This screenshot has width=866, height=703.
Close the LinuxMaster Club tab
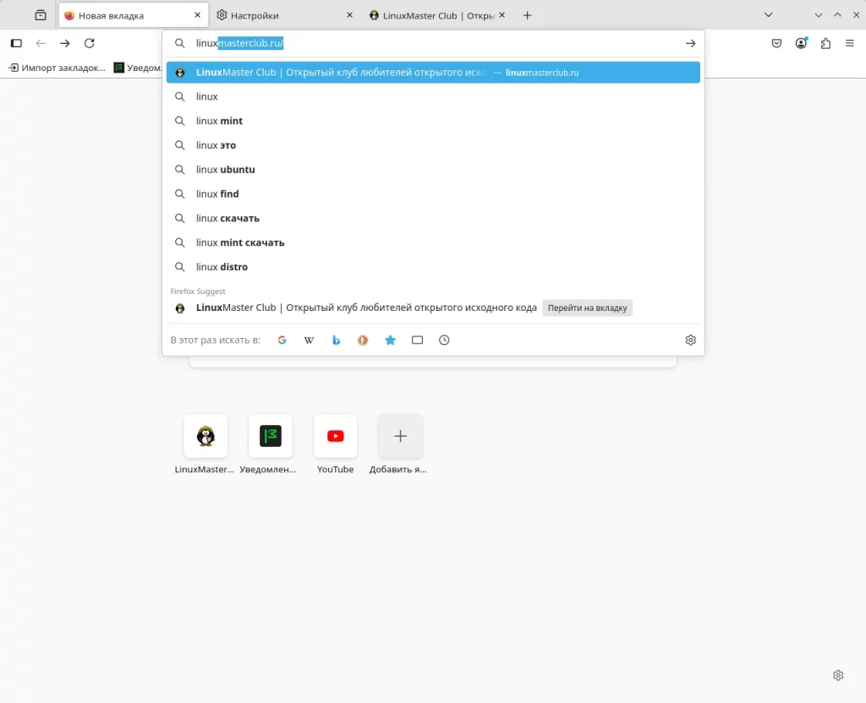pos(502,15)
